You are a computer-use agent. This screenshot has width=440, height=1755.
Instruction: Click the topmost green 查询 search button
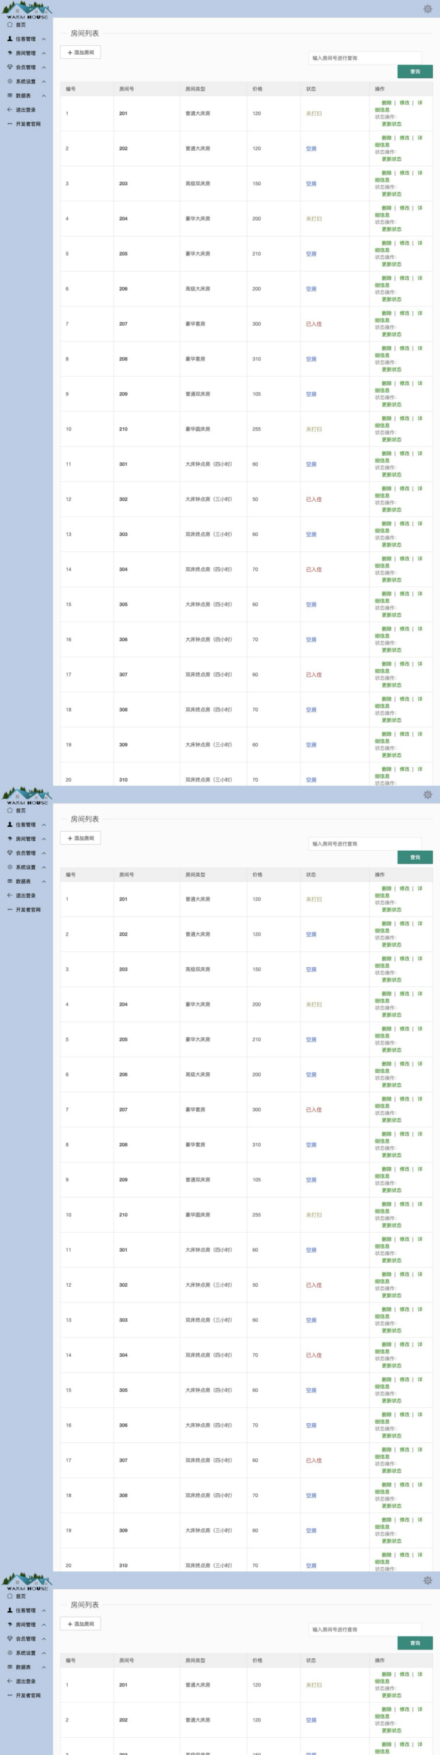coord(415,71)
